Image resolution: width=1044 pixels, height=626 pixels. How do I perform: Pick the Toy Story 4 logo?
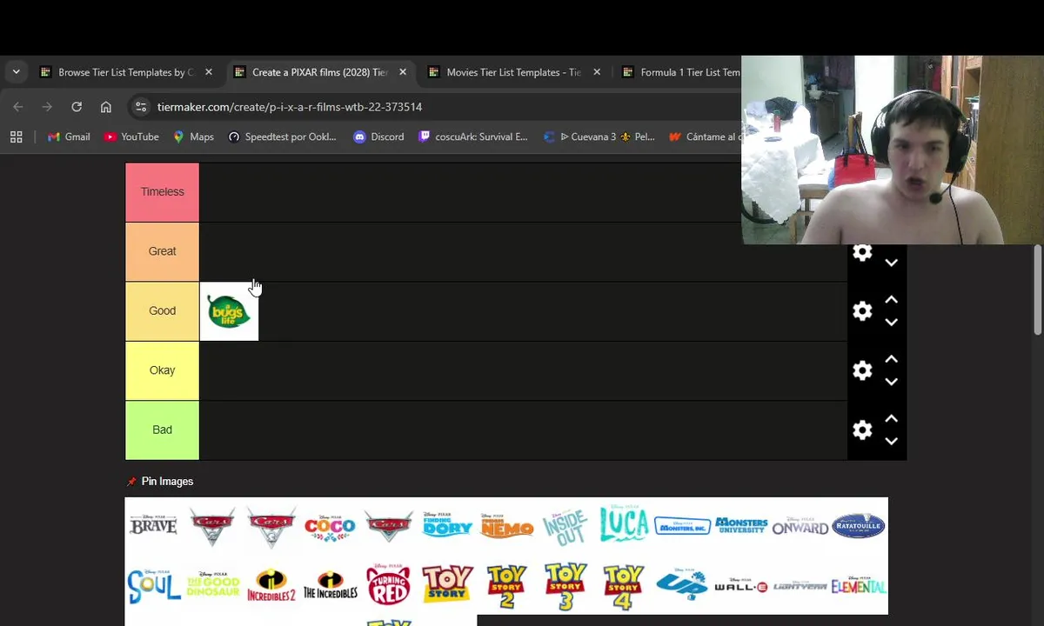click(x=624, y=587)
